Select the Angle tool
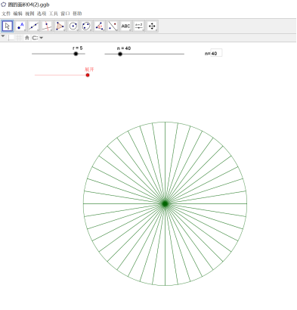Screen dimensions: 297x310 (x=99, y=26)
